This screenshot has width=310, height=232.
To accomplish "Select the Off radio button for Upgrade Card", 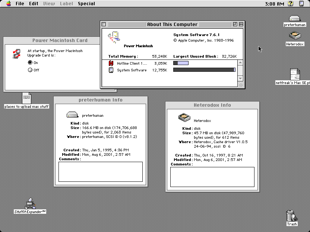I will coord(30,70).
